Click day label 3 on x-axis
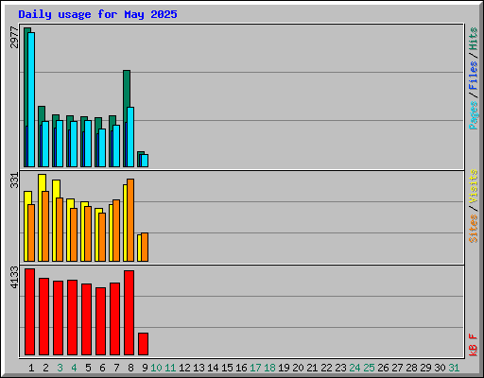The image size is (484, 378). pyautogui.click(x=60, y=368)
